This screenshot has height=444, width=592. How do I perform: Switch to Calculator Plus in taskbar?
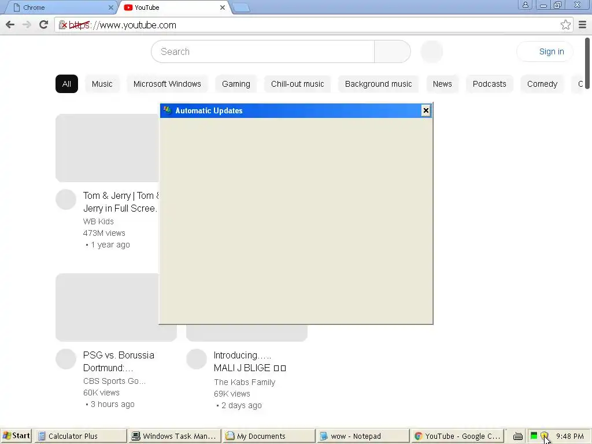81,436
